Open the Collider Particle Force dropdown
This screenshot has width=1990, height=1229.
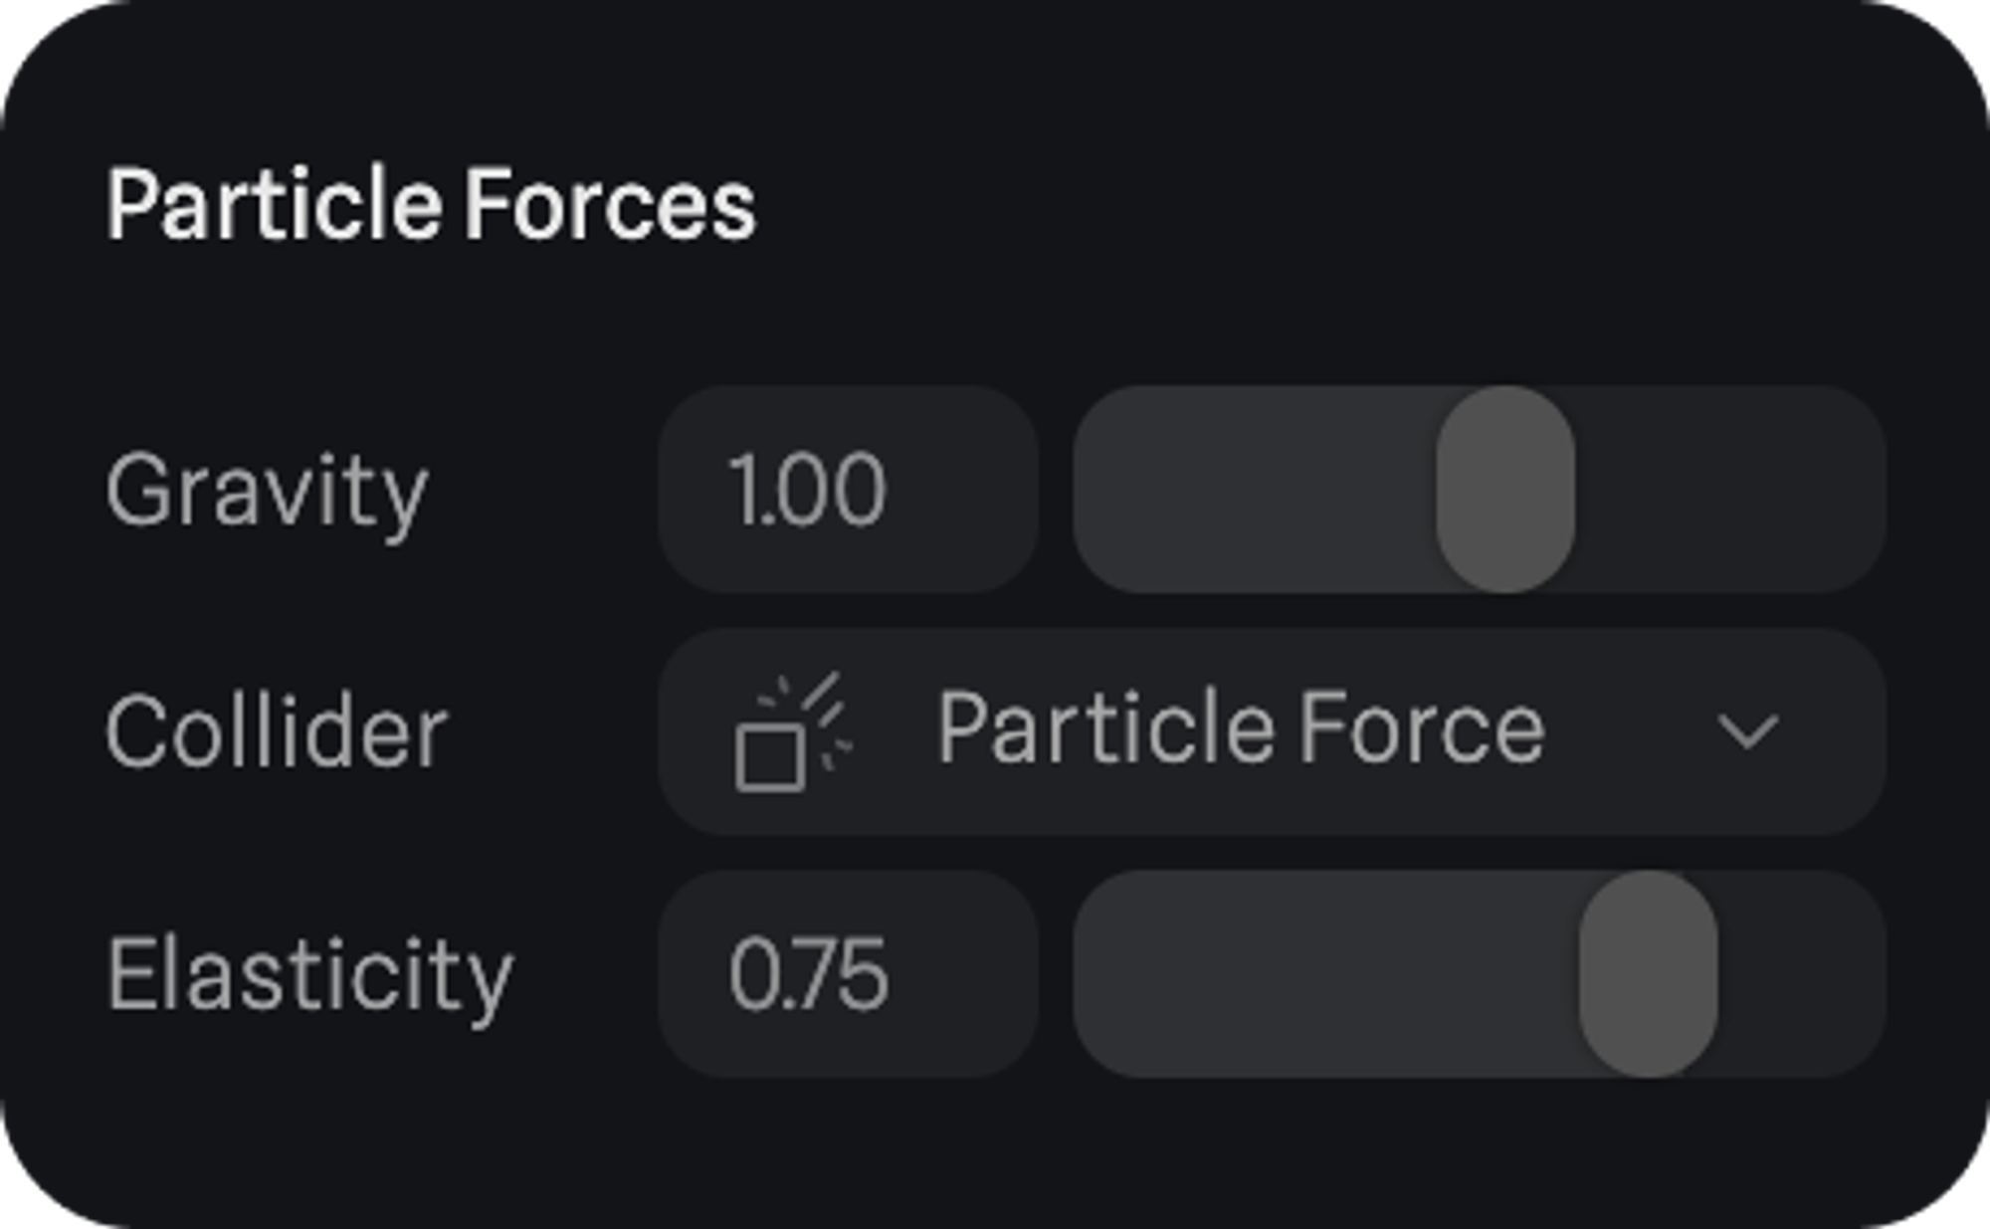click(1272, 732)
